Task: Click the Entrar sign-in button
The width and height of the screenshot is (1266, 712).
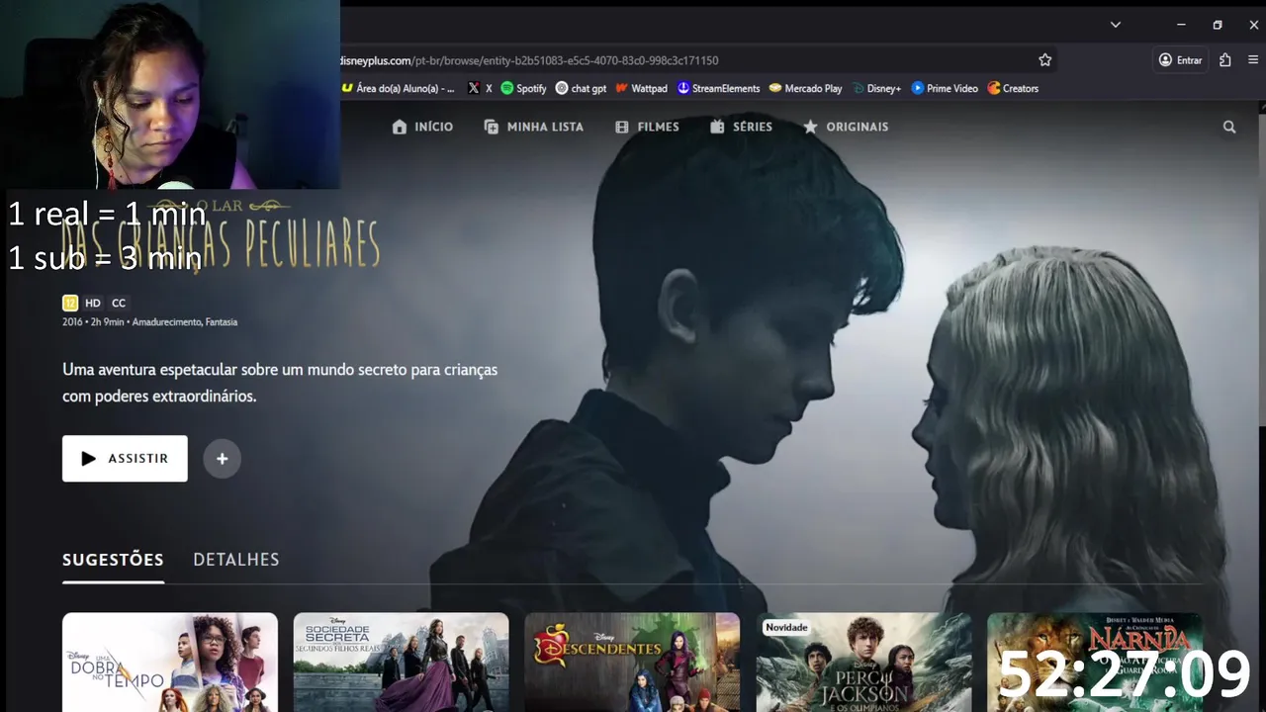Action: click(1181, 60)
